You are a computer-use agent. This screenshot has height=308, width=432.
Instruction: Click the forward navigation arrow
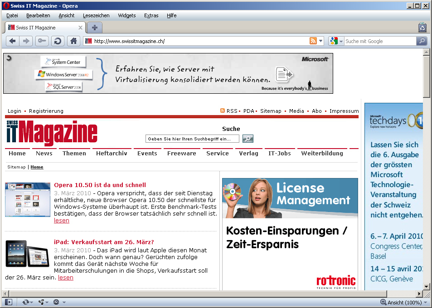tap(26, 41)
